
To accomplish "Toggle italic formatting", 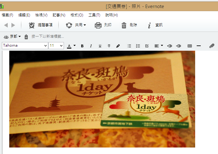I will pyautogui.click(x=91, y=46).
